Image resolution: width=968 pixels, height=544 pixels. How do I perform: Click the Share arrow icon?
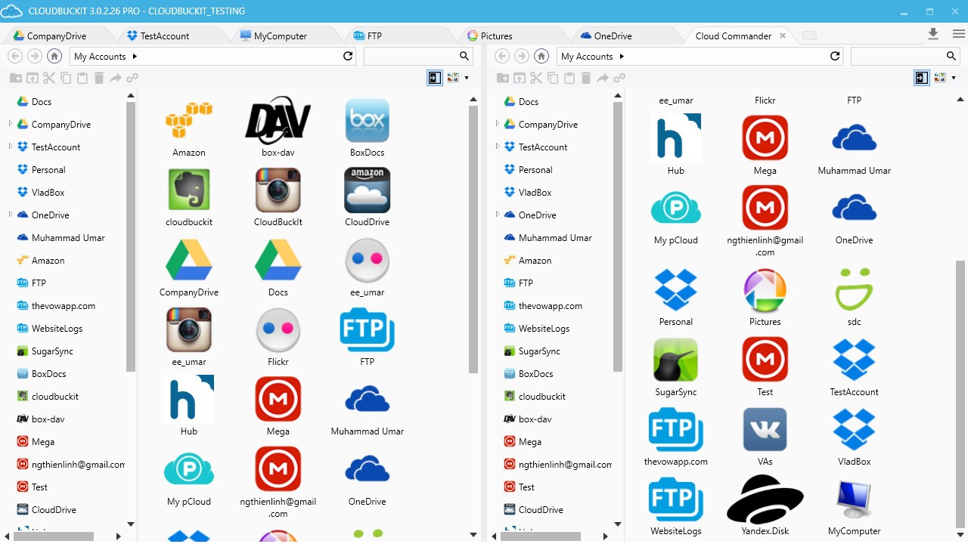[x=117, y=77]
